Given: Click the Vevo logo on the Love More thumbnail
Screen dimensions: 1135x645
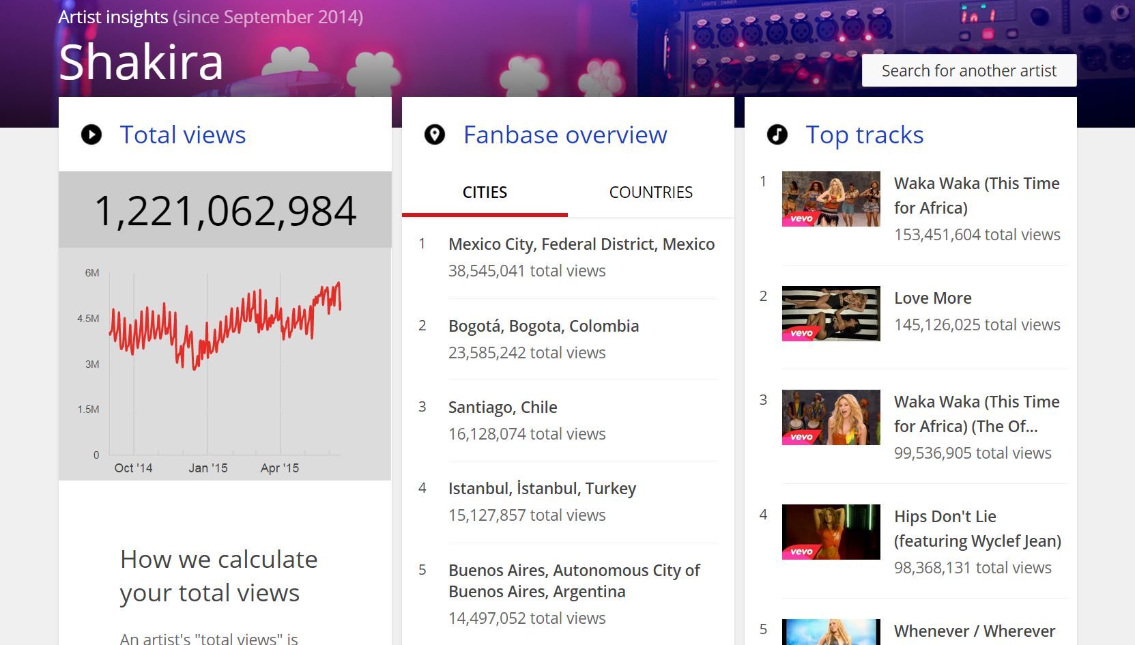Looking at the screenshot, I should pos(801,334).
